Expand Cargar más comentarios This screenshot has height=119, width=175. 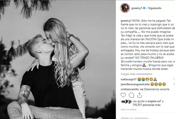tap(137, 74)
